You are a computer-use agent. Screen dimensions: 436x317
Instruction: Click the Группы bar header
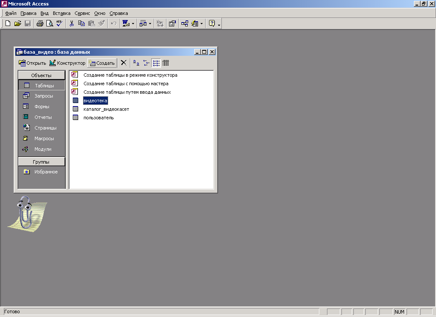tap(41, 162)
